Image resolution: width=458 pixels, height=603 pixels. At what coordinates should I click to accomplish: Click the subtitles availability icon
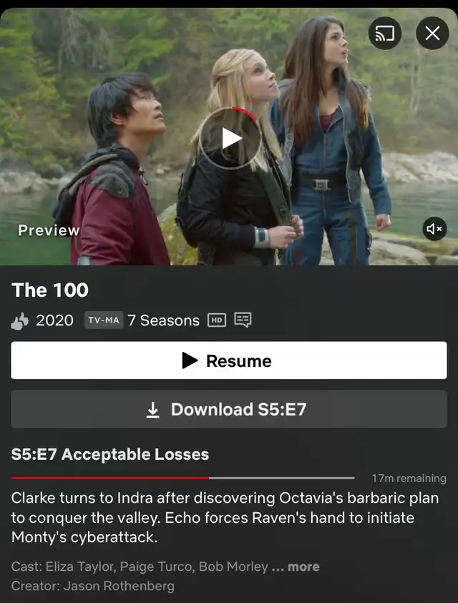pos(243,320)
